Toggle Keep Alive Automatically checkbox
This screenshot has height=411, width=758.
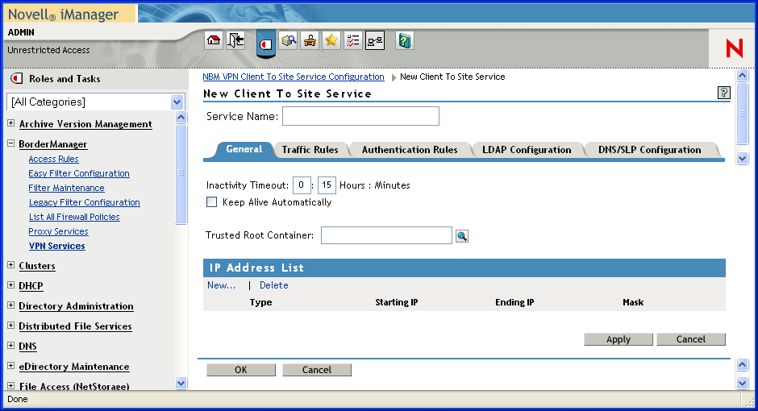[212, 202]
